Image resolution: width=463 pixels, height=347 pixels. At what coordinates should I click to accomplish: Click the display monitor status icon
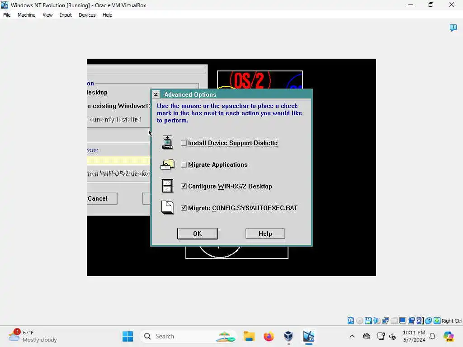click(402, 321)
